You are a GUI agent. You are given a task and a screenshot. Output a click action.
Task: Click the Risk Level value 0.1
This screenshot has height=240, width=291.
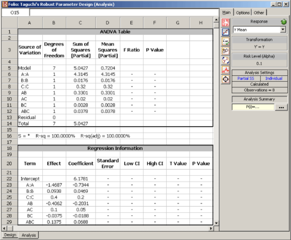[259, 64]
